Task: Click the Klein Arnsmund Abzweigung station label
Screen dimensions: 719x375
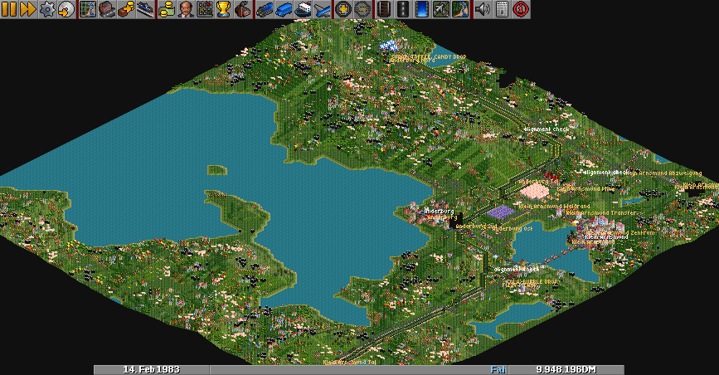Action: coord(665,173)
